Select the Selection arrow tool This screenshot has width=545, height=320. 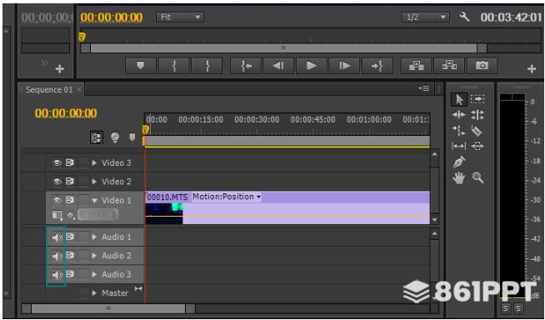click(459, 100)
